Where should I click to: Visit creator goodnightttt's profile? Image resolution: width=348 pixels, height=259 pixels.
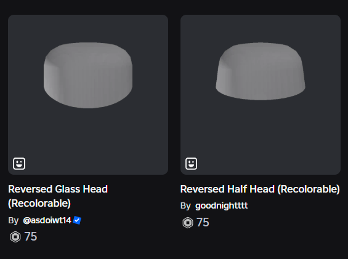click(x=221, y=205)
